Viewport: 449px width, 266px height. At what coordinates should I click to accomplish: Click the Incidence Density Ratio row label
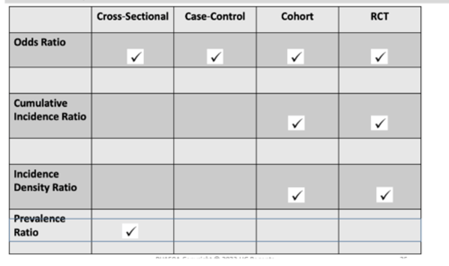(x=45, y=181)
